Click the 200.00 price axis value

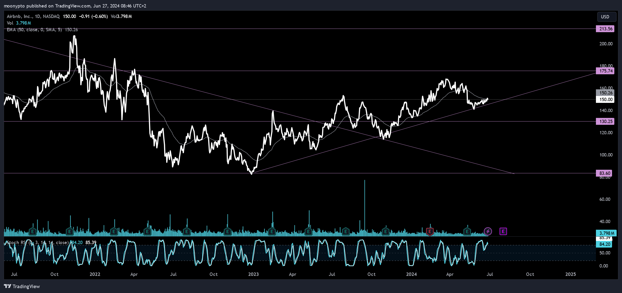606,44
